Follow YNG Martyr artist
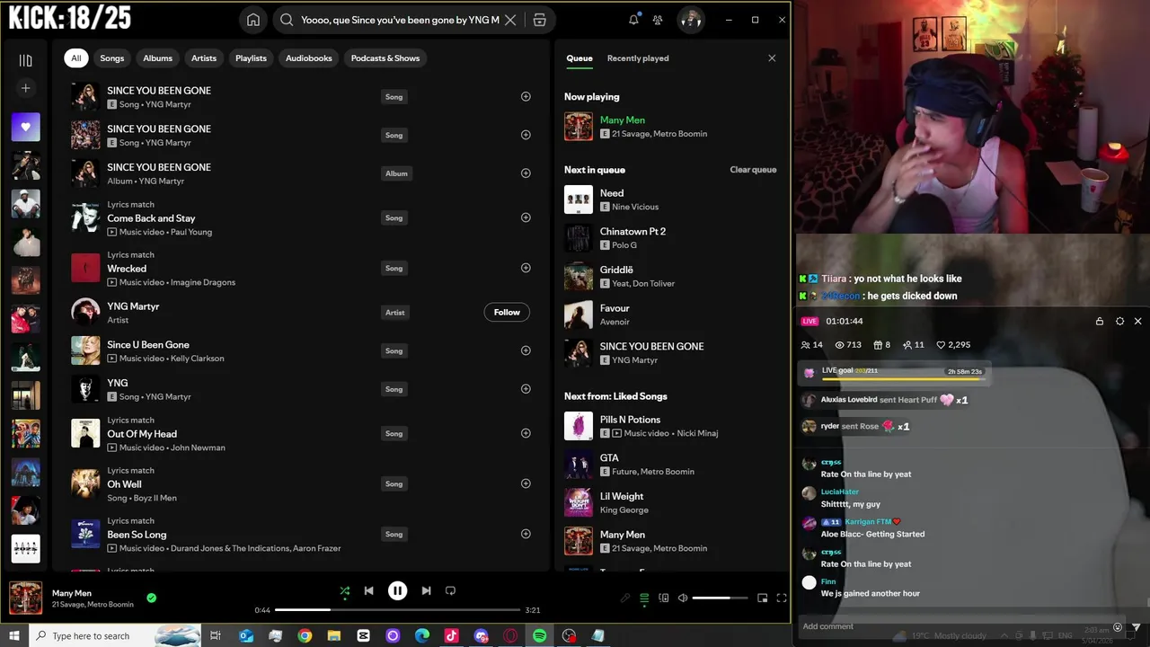Screen dimensions: 1150x647 (507, 312)
